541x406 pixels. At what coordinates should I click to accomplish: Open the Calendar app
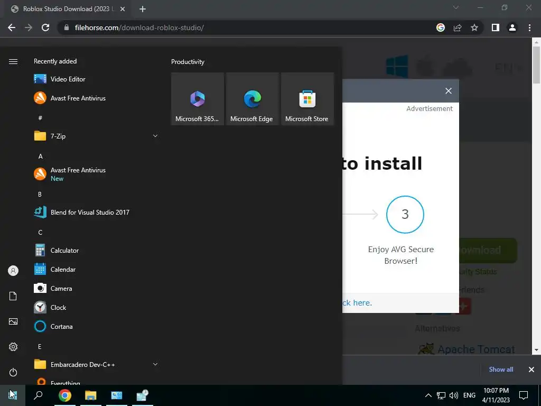[95, 269]
